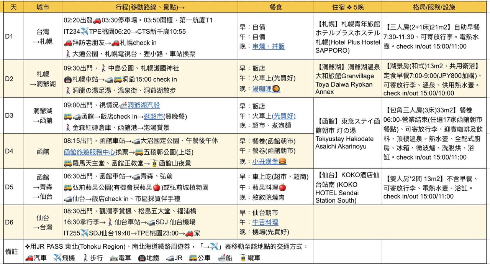The height and width of the screenshot is (264, 490).
Task: Select the 湖景房(和式)13m2 facilities cell
Action: pyautogui.click(x=434, y=79)
